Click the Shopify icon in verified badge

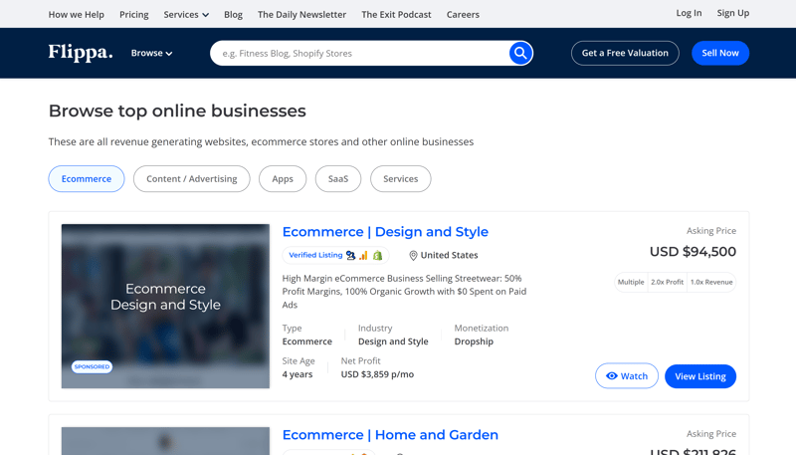click(378, 256)
